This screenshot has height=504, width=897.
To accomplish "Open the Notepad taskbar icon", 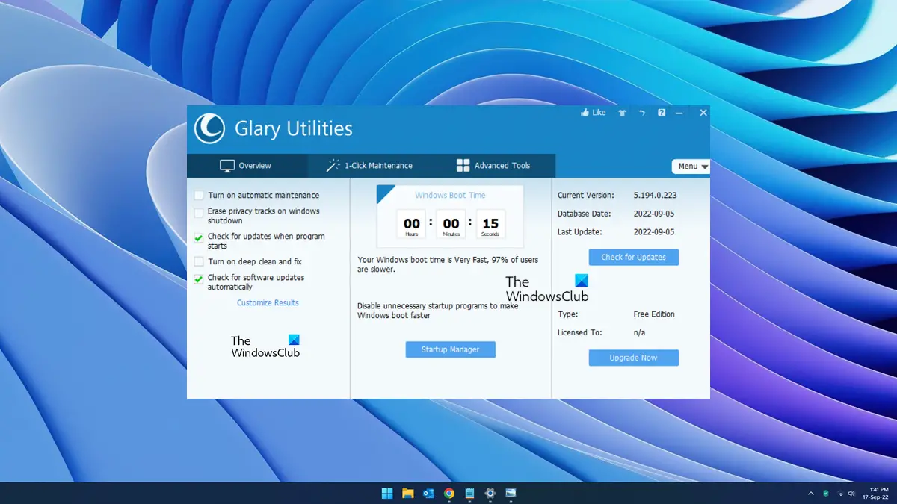I will pos(469,493).
